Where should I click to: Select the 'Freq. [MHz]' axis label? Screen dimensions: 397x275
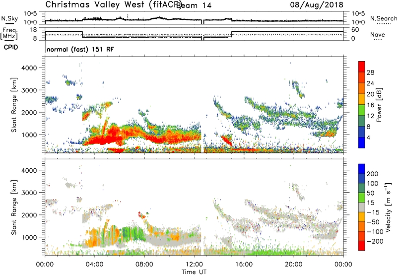click(x=9, y=33)
